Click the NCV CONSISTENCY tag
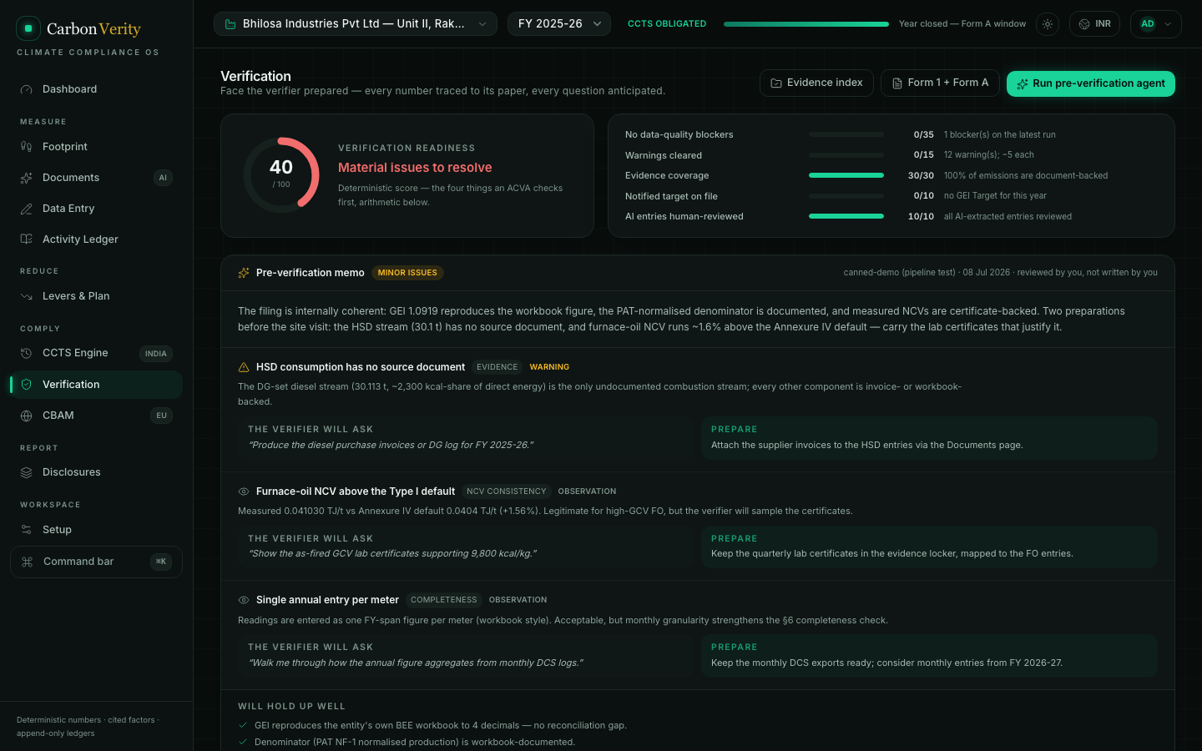 pyautogui.click(x=507, y=491)
